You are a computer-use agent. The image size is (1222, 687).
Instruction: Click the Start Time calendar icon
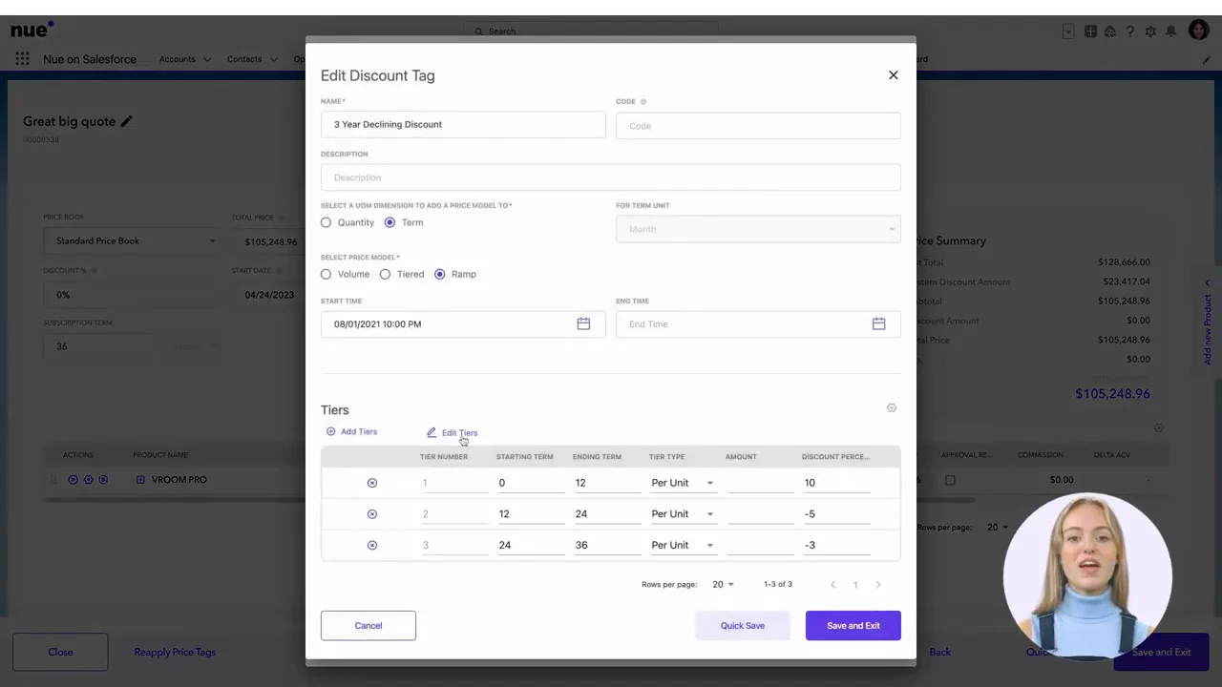point(583,324)
